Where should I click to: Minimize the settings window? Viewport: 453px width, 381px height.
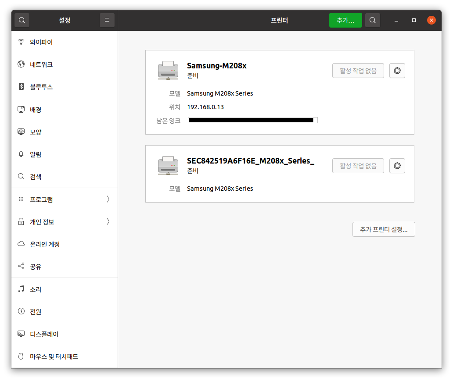point(396,20)
